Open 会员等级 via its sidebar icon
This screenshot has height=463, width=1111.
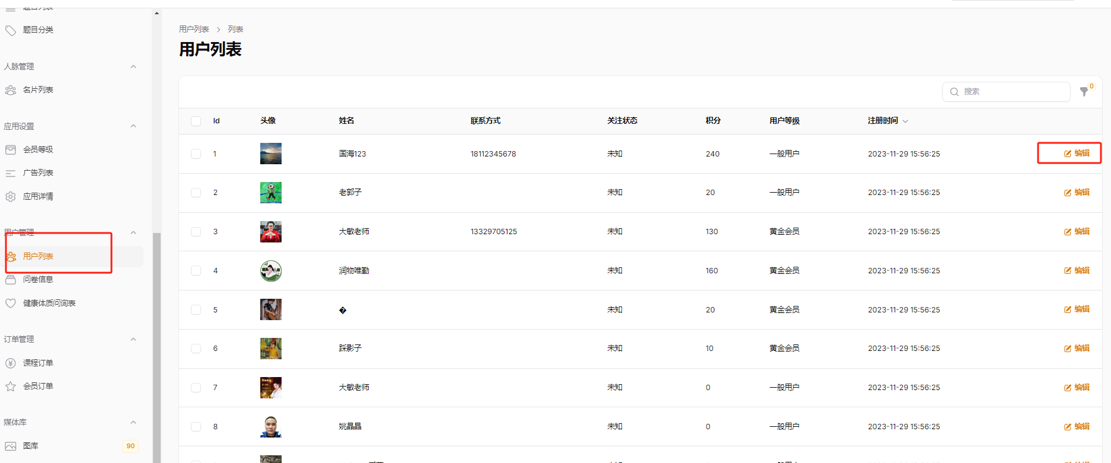pyautogui.click(x=11, y=150)
